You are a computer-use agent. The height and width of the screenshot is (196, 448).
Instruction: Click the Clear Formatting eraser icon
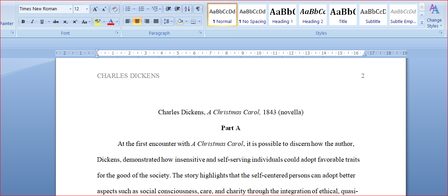115,9
